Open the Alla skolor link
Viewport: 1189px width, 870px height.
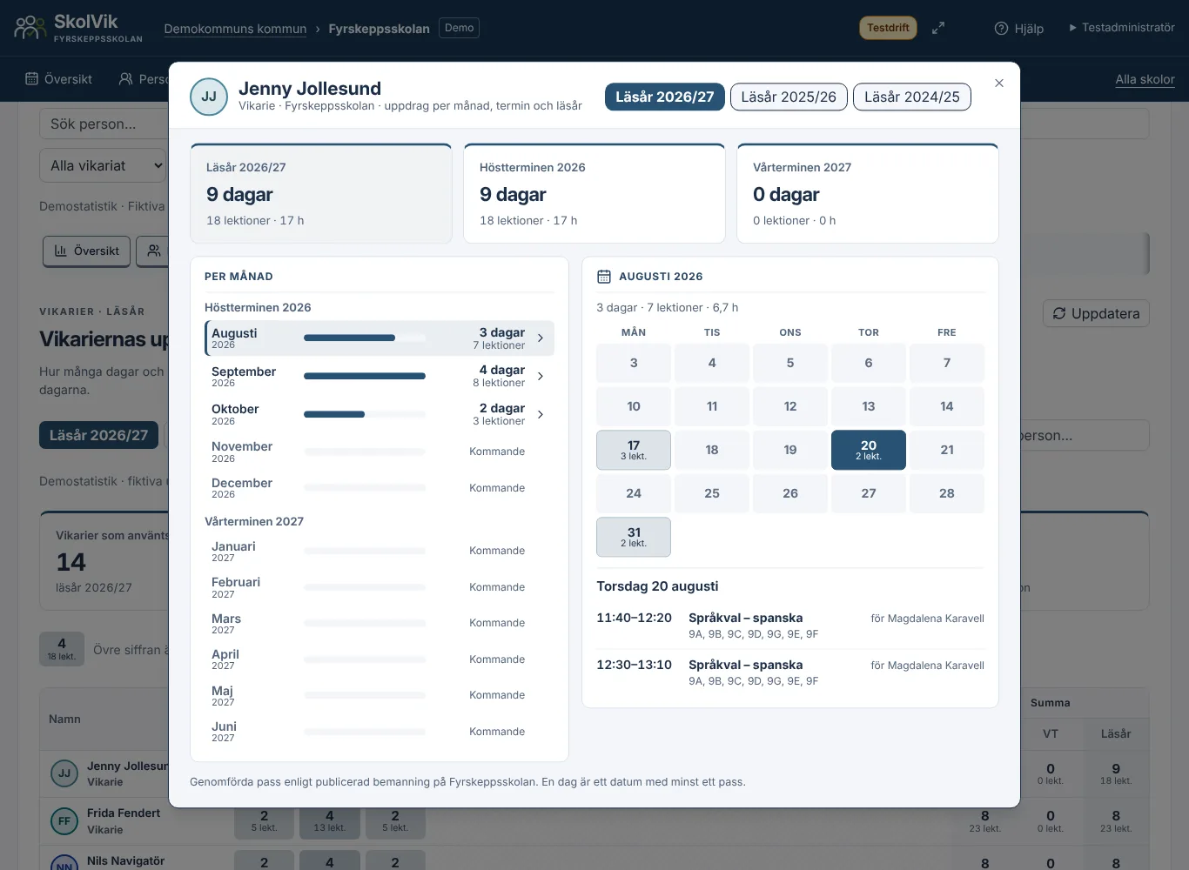1145,79
